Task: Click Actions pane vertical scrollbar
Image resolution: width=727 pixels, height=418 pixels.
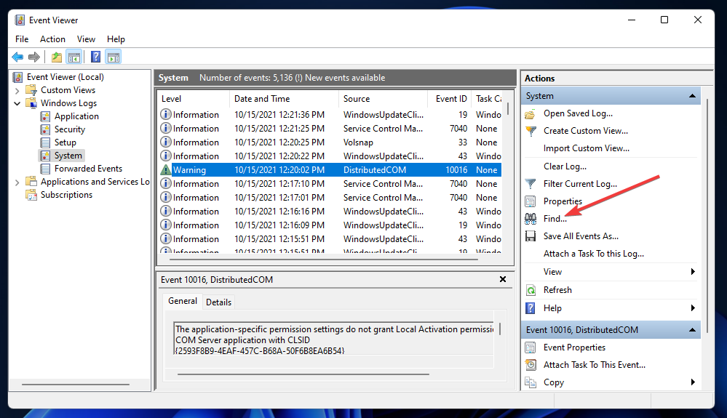Action: coord(707,215)
